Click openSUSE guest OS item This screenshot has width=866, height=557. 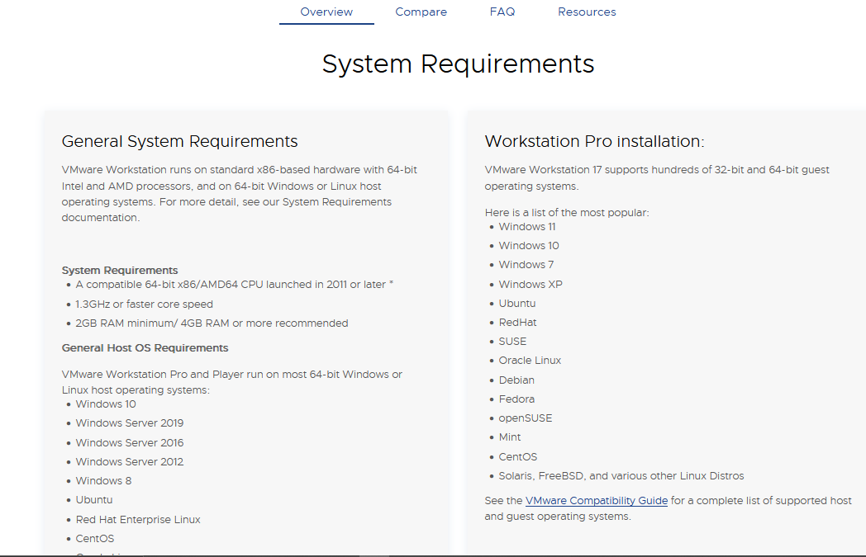point(526,418)
